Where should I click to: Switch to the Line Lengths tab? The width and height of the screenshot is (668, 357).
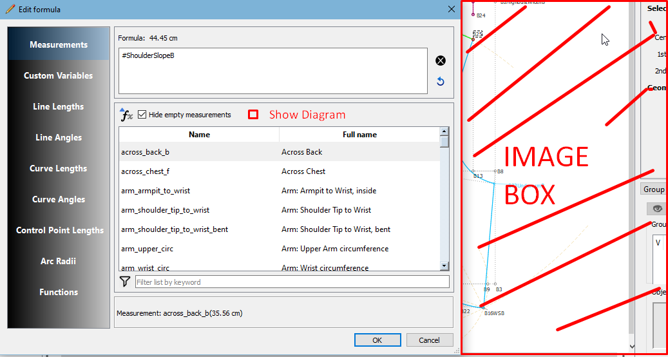[x=59, y=106]
